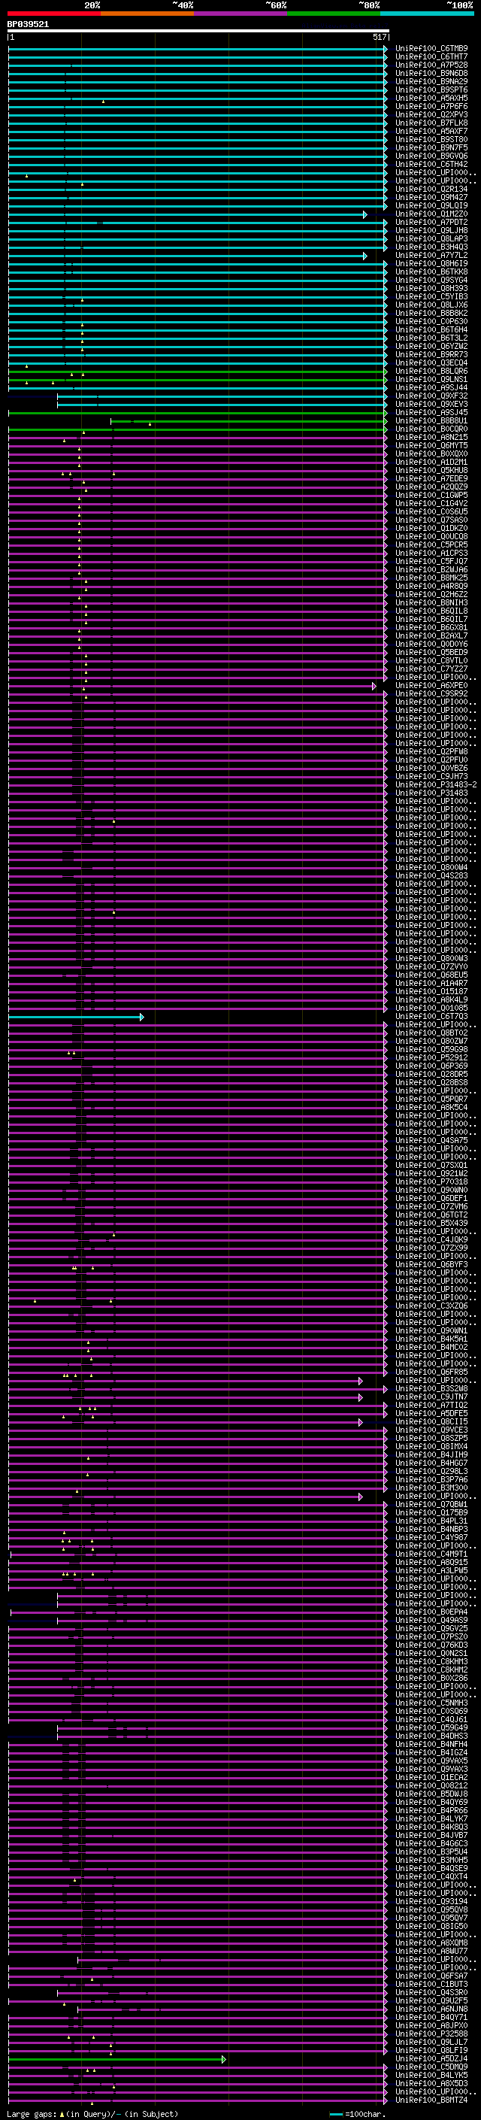Open UniRef100_B6QIL8 hit
481x2120 pixels.
click(x=431, y=611)
